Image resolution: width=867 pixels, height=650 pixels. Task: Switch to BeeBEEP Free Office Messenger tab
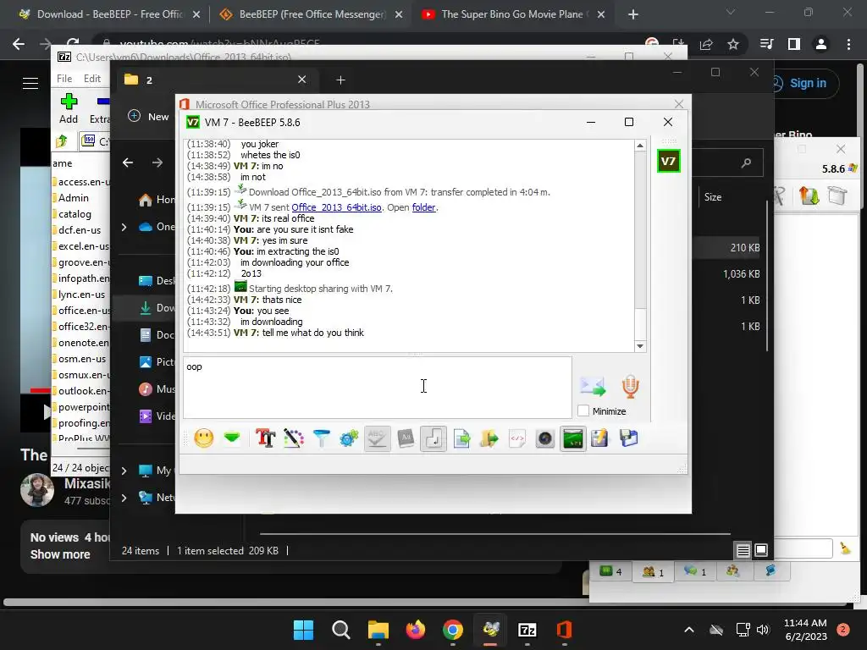[x=312, y=14]
